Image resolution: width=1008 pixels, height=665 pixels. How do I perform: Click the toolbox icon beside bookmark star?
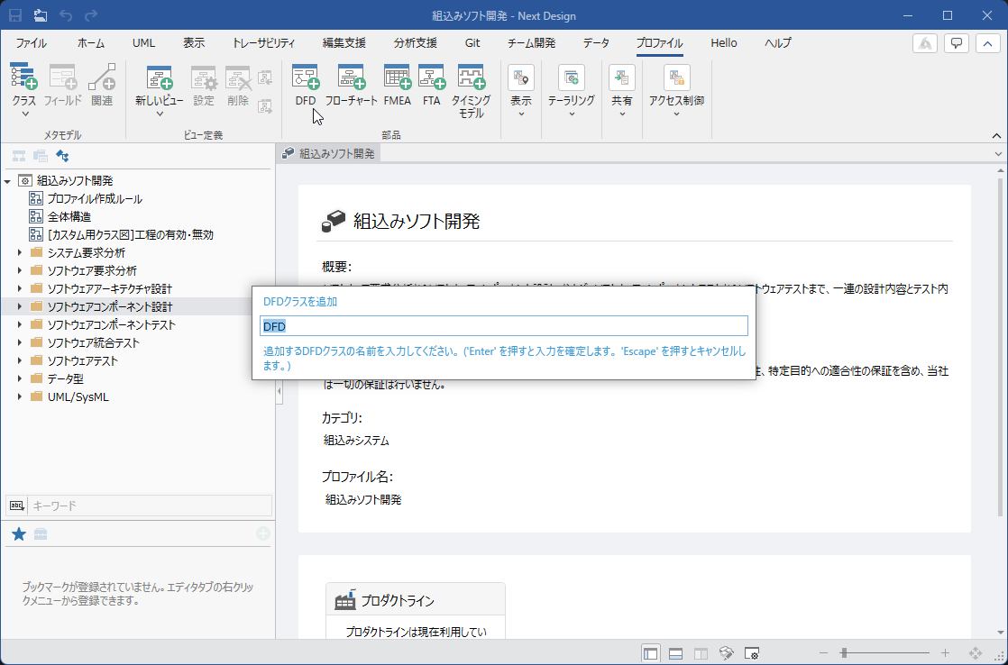41,534
